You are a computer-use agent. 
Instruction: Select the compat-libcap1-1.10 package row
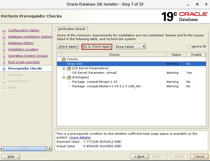click(95, 82)
